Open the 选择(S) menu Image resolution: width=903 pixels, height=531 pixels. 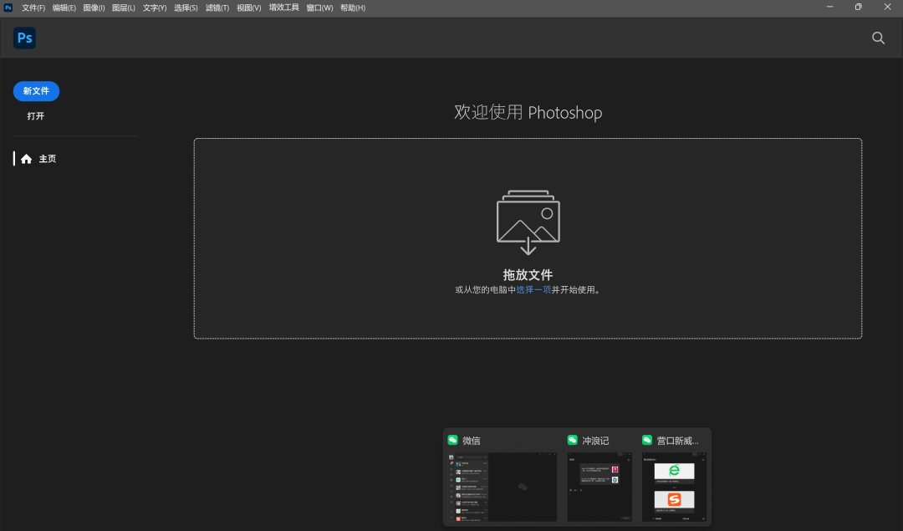pyautogui.click(x=186, y=8)
